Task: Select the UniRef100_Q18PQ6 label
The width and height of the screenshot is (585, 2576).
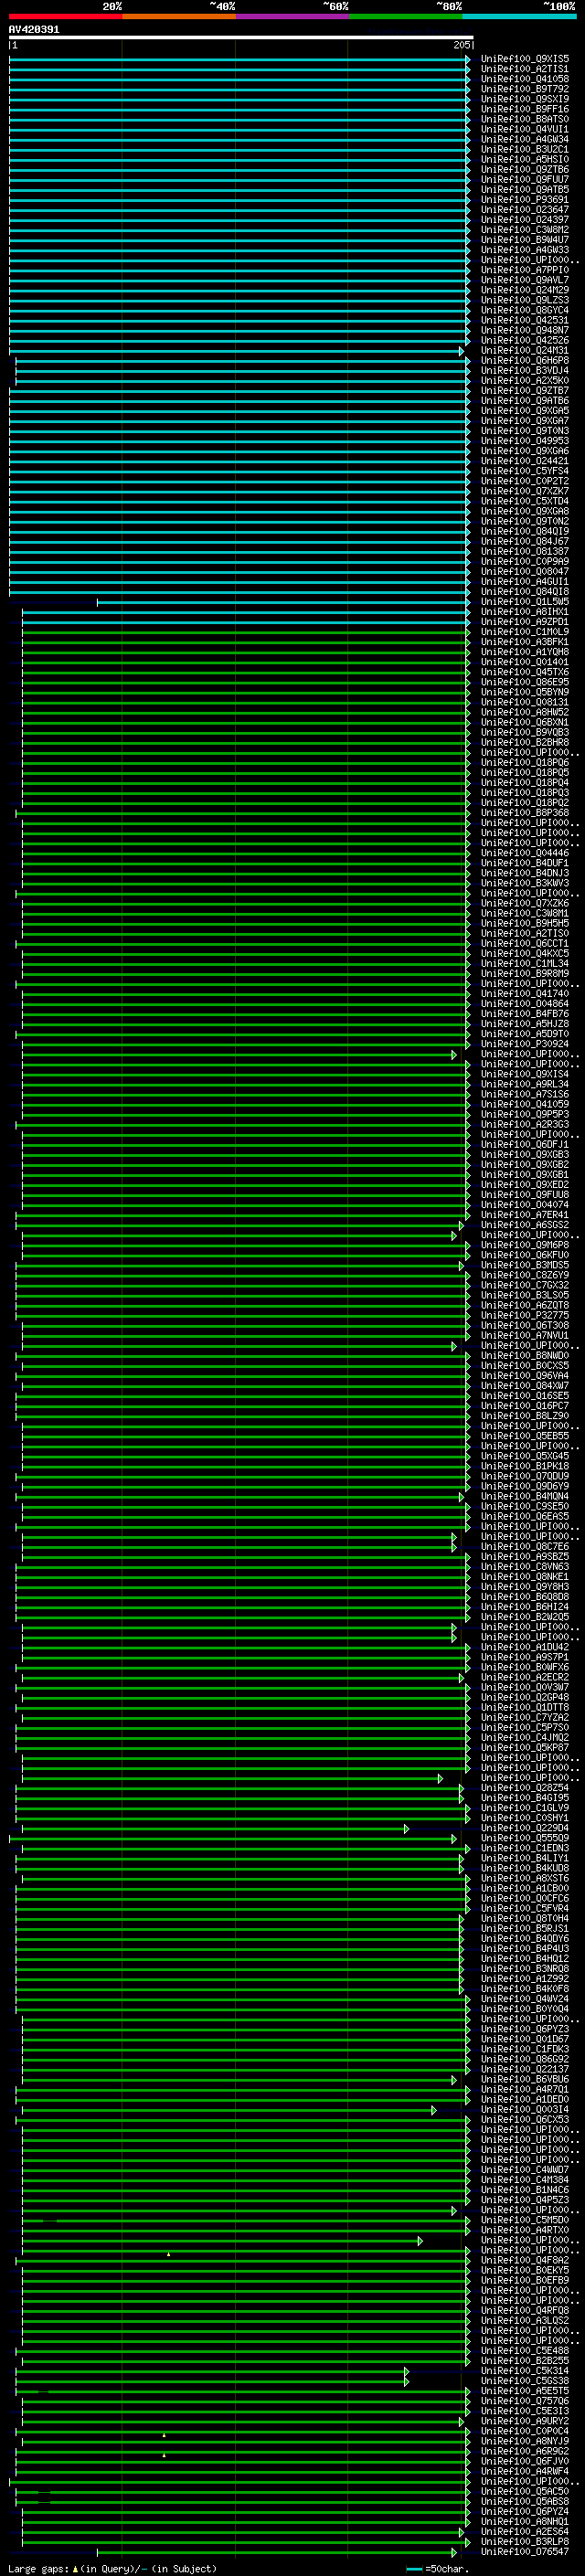Action: (x=525, y=763)
